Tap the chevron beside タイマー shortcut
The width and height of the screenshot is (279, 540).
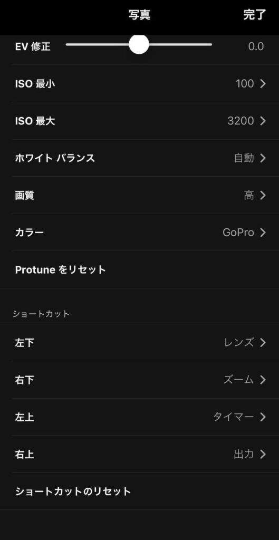[263, 417]
